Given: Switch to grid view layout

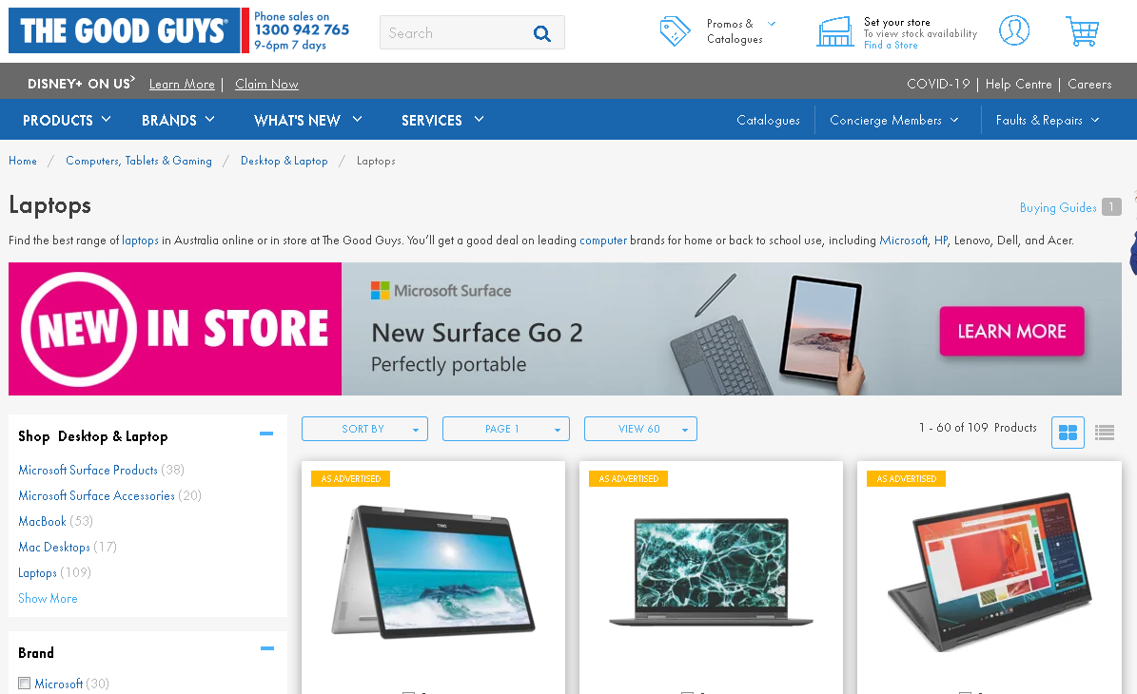Looking at the screenshot, I should [x=1068, y=433].
